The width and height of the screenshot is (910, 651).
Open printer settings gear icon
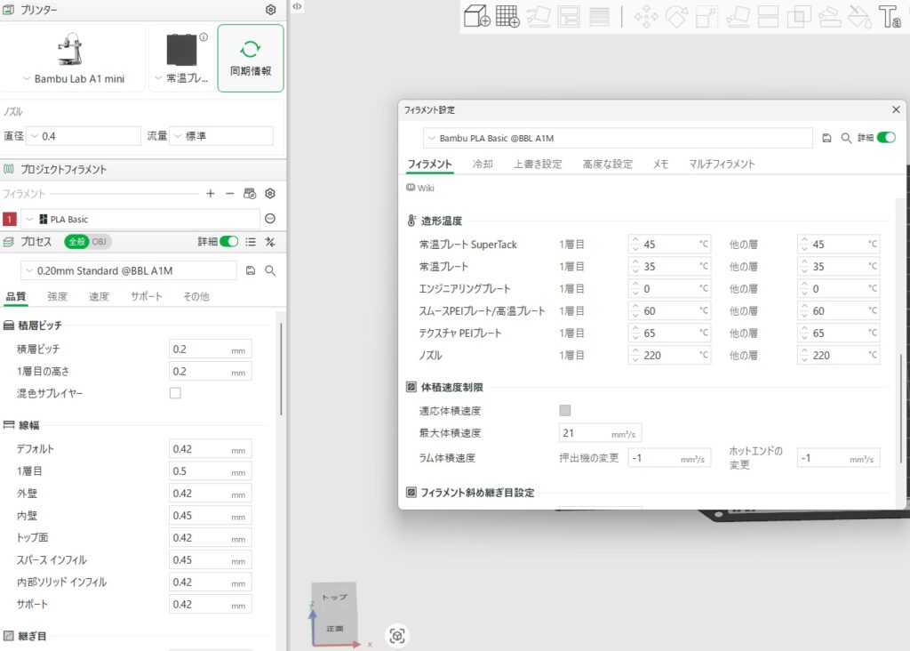click(270, 10)
